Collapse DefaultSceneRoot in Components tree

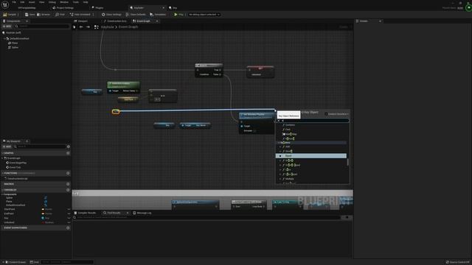pos(4,39)
